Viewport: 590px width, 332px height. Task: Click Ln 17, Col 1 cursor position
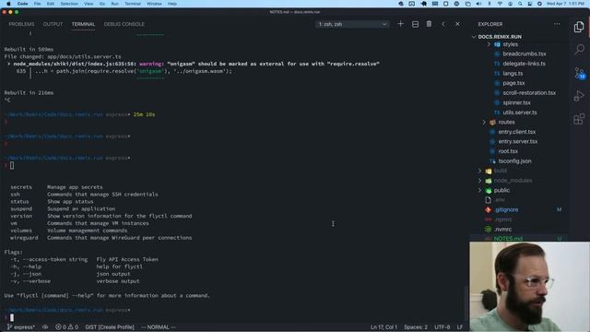point(383,327)
